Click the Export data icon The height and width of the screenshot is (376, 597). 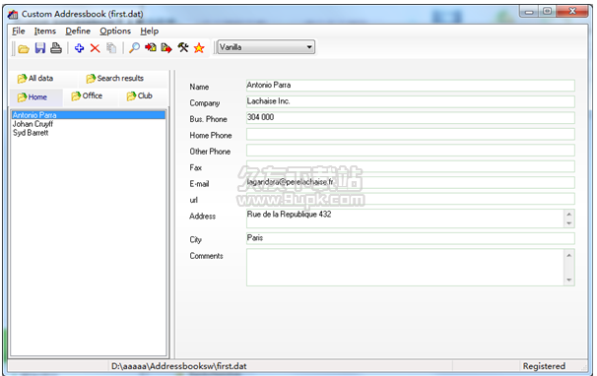click(x=166, y=48)
